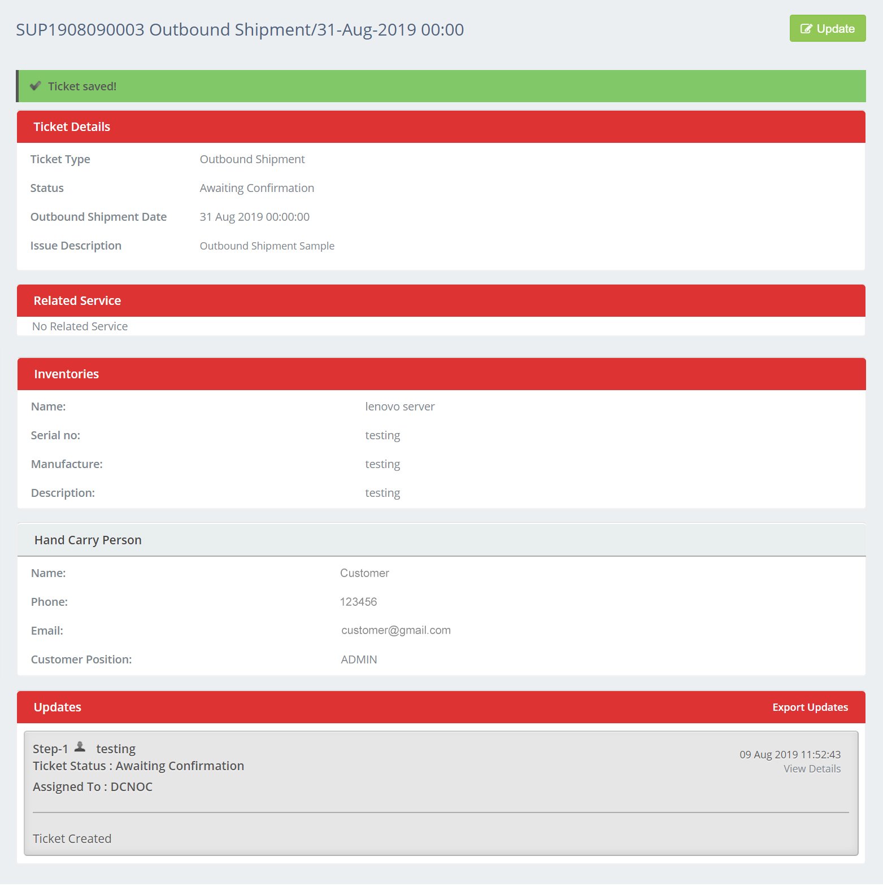
Task: Click the Updates panel title
Action: click(x=58, y=707)
